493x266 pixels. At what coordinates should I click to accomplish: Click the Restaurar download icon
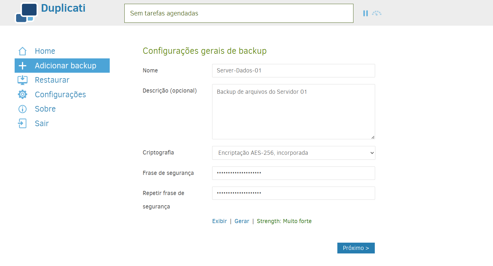coord(23,80)
